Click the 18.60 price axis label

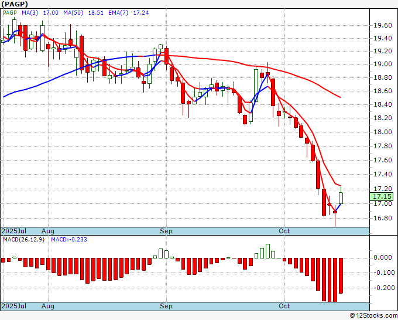(x=383, y=91)
